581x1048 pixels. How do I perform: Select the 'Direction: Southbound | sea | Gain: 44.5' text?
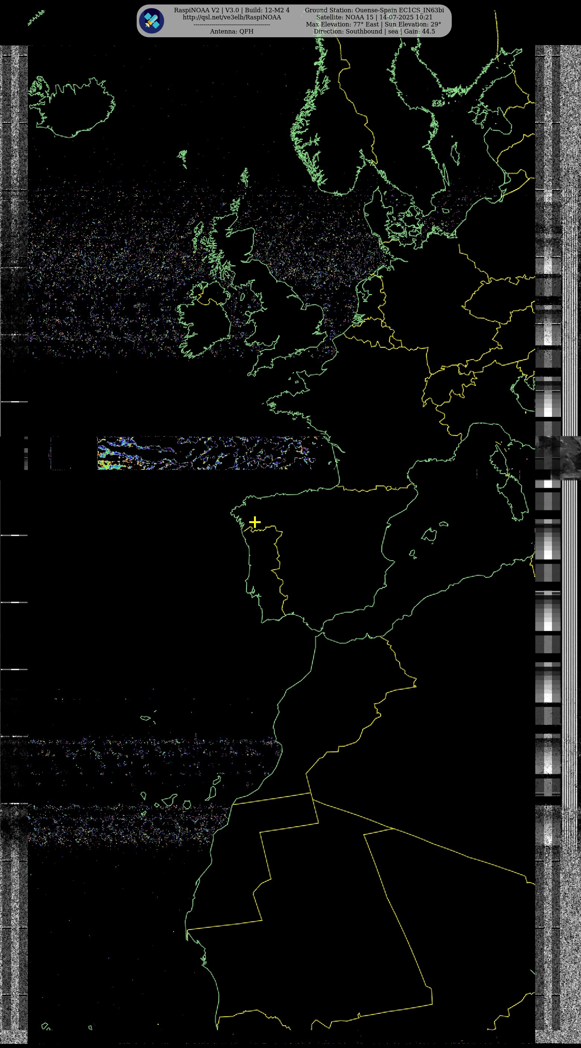374,31
